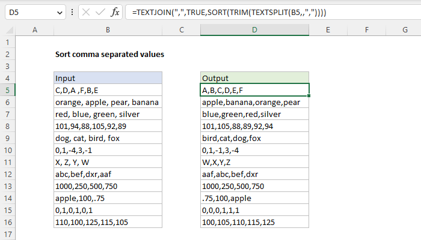The height and width of the screenshot is (240, 421).
Task: Click output cell '0,0,0,1,1,1'
Action: [x=254, y=210]
